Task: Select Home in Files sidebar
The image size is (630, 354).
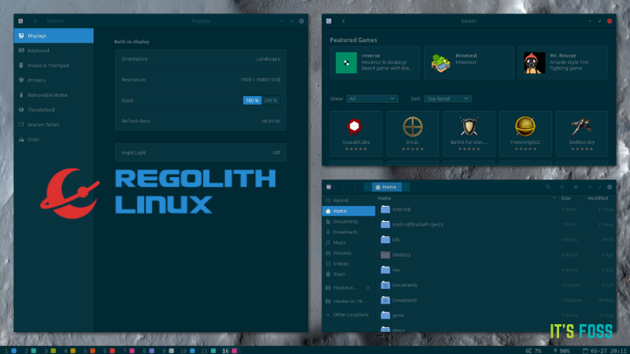Action: click(349, 211)
